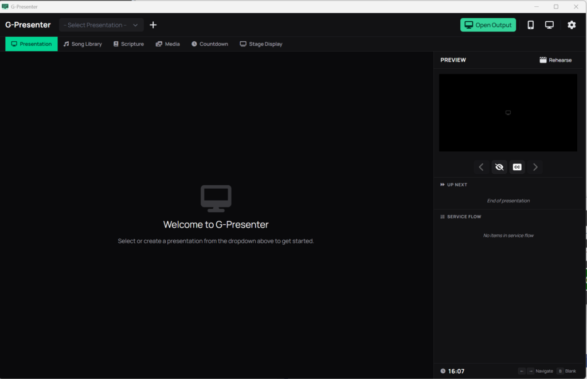This screenshot has width=587, height=379.
Task: Click the PREVIEW panel heading
Action: click(453, 60)
